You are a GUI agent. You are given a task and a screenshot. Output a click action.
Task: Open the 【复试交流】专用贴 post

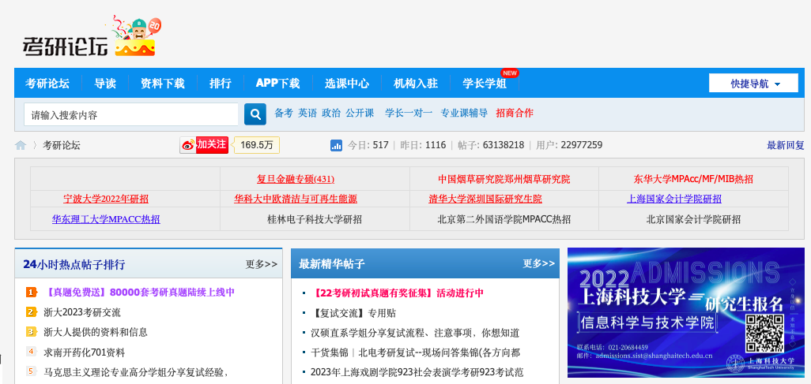353,313
